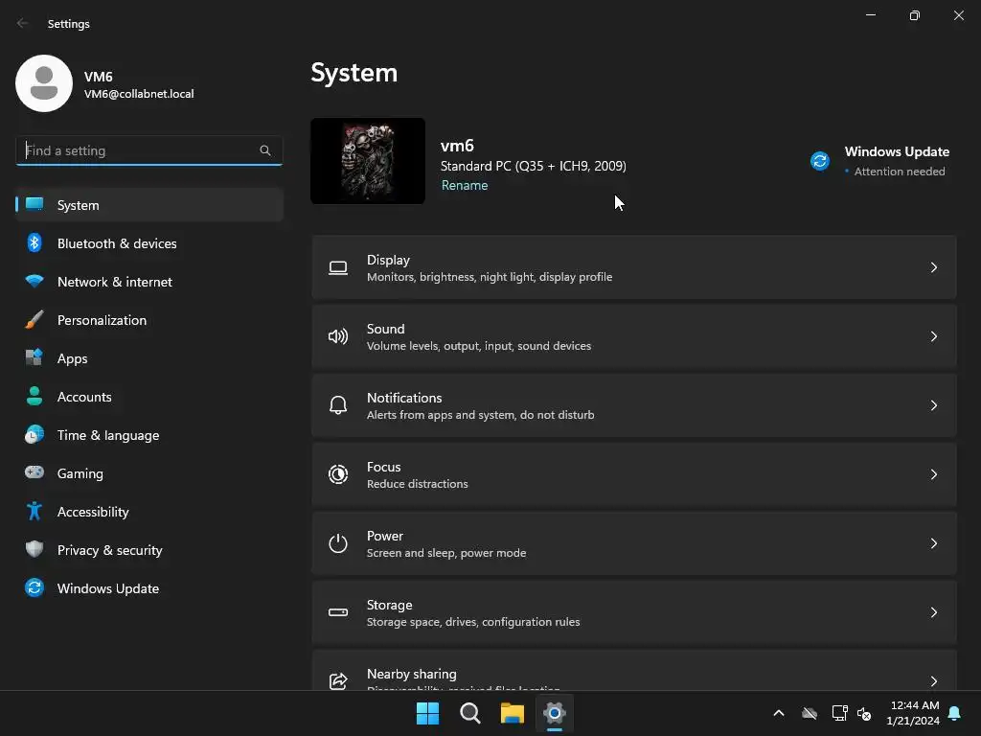Click the Notifications bell icon in list

point(338,405)
